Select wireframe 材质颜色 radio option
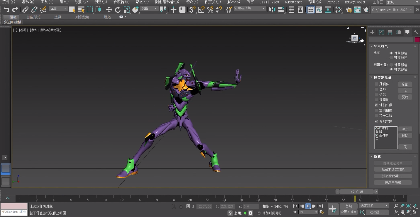The height and width of the screenshot is (217, 420). tap(391, 57)
